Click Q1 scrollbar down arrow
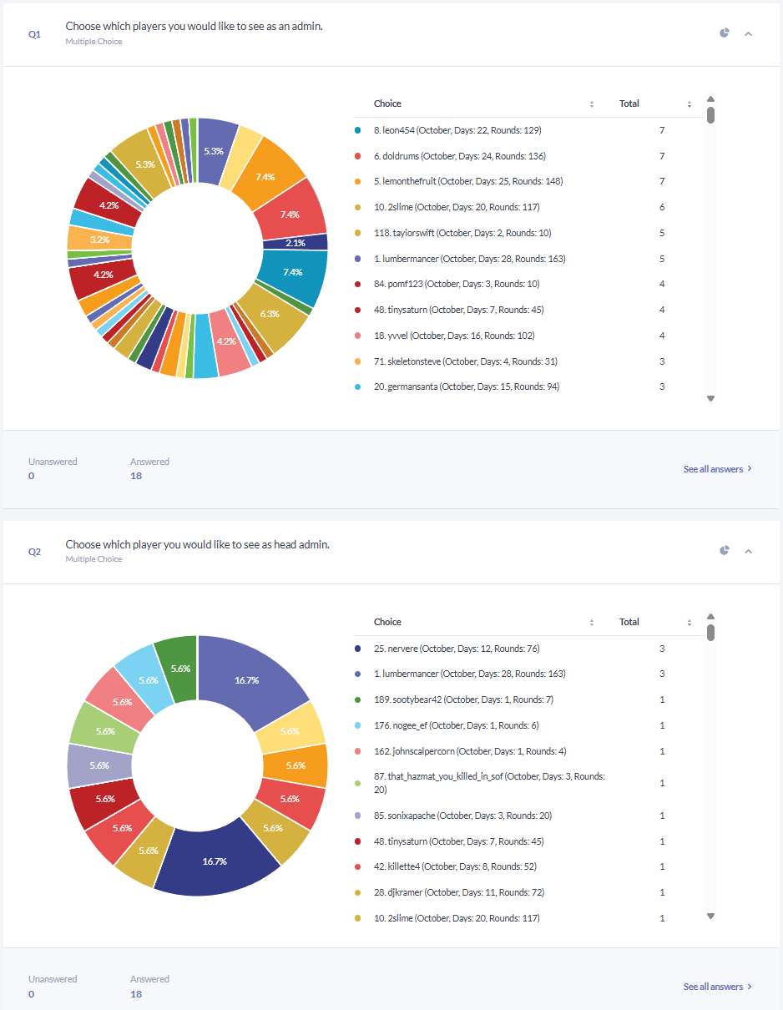The width and height of the screenshot is (783, 1010). tap(710, 398)
